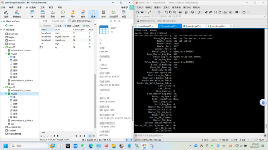
Task: Switch to grid view in Navicat footer
Action: click(90, 136)
